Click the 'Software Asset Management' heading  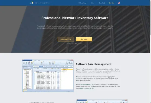pyautogui.click(x=94, y=64)
